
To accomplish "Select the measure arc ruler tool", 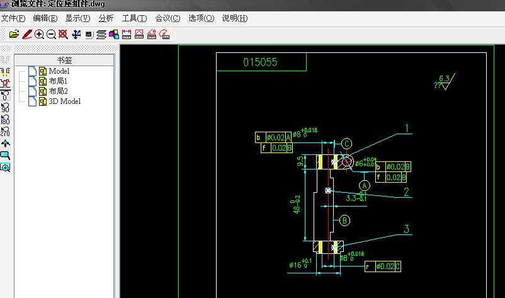I will [x=164, y=34].
